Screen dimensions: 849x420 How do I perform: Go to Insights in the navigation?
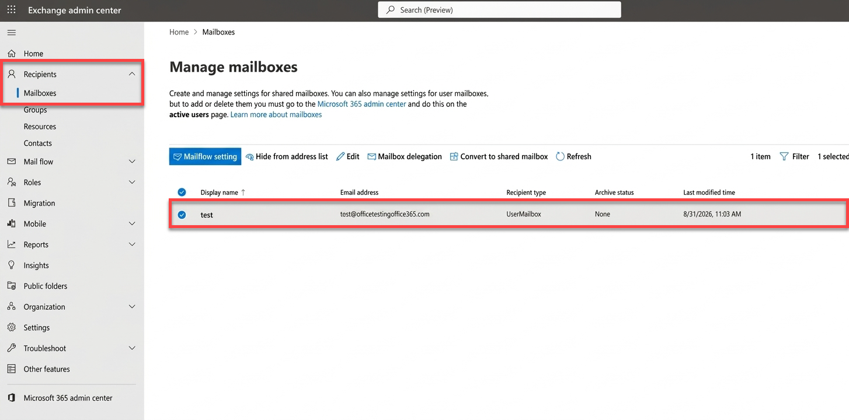tap(36, 265)
